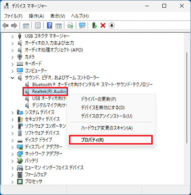Click the enable device toolbar icon
Screen dimensions: 191x195
click(x=94, y=25)
